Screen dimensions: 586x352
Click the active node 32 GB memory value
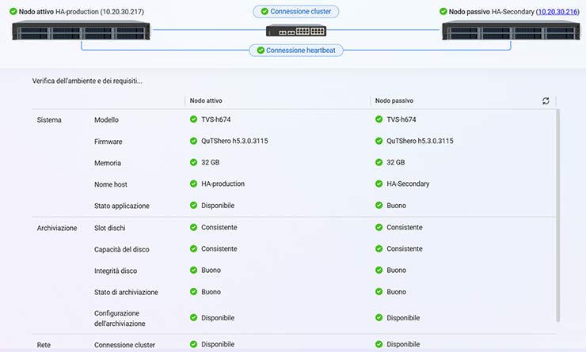tap(211, 162)
